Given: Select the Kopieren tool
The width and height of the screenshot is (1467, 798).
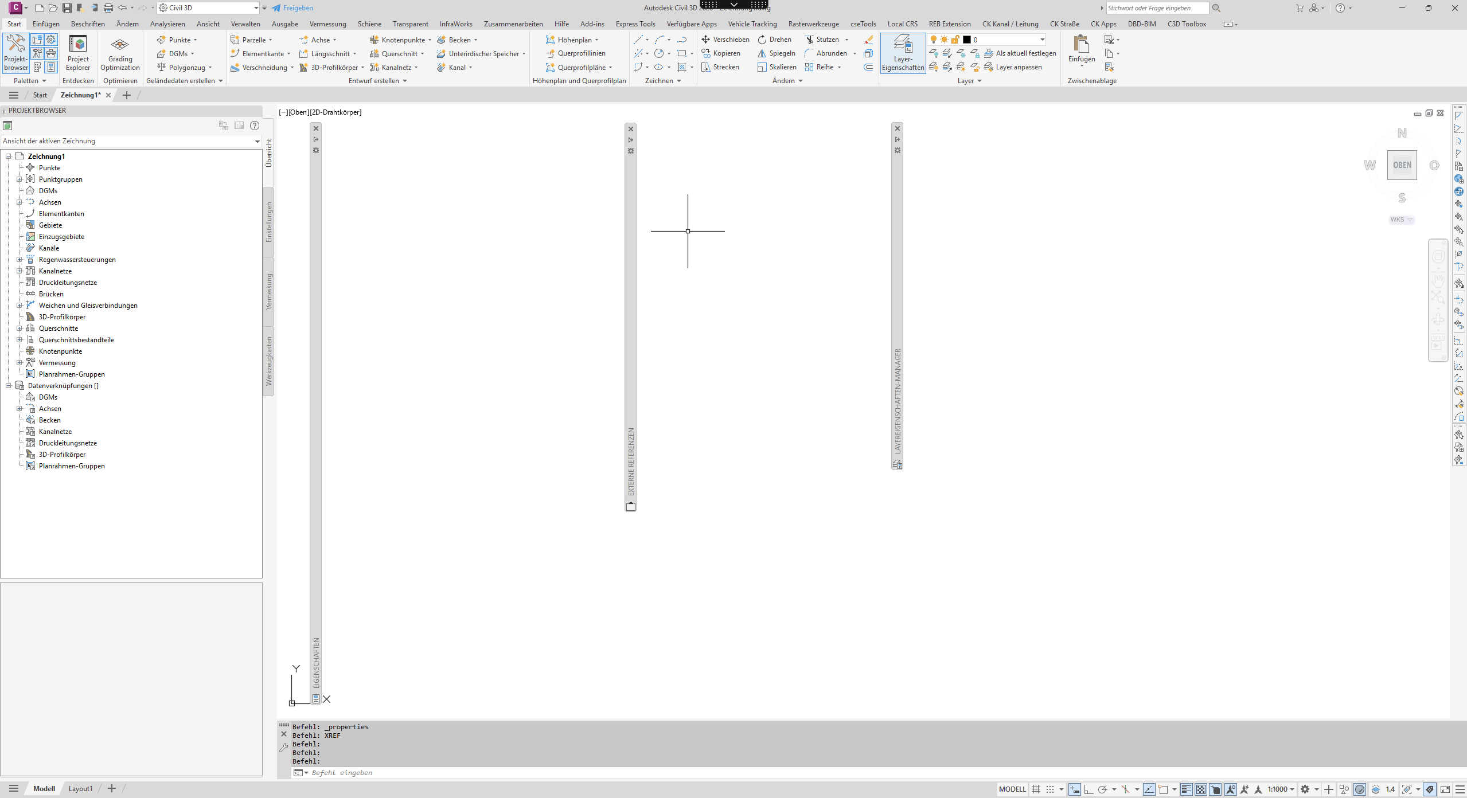Looking at the screenshot, I should tap(720, 53).
